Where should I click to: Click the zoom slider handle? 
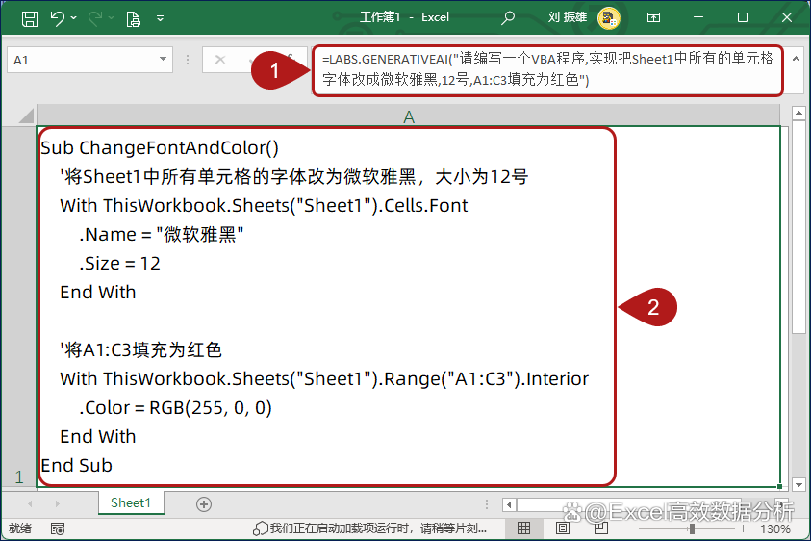click(x=692, y=528)
